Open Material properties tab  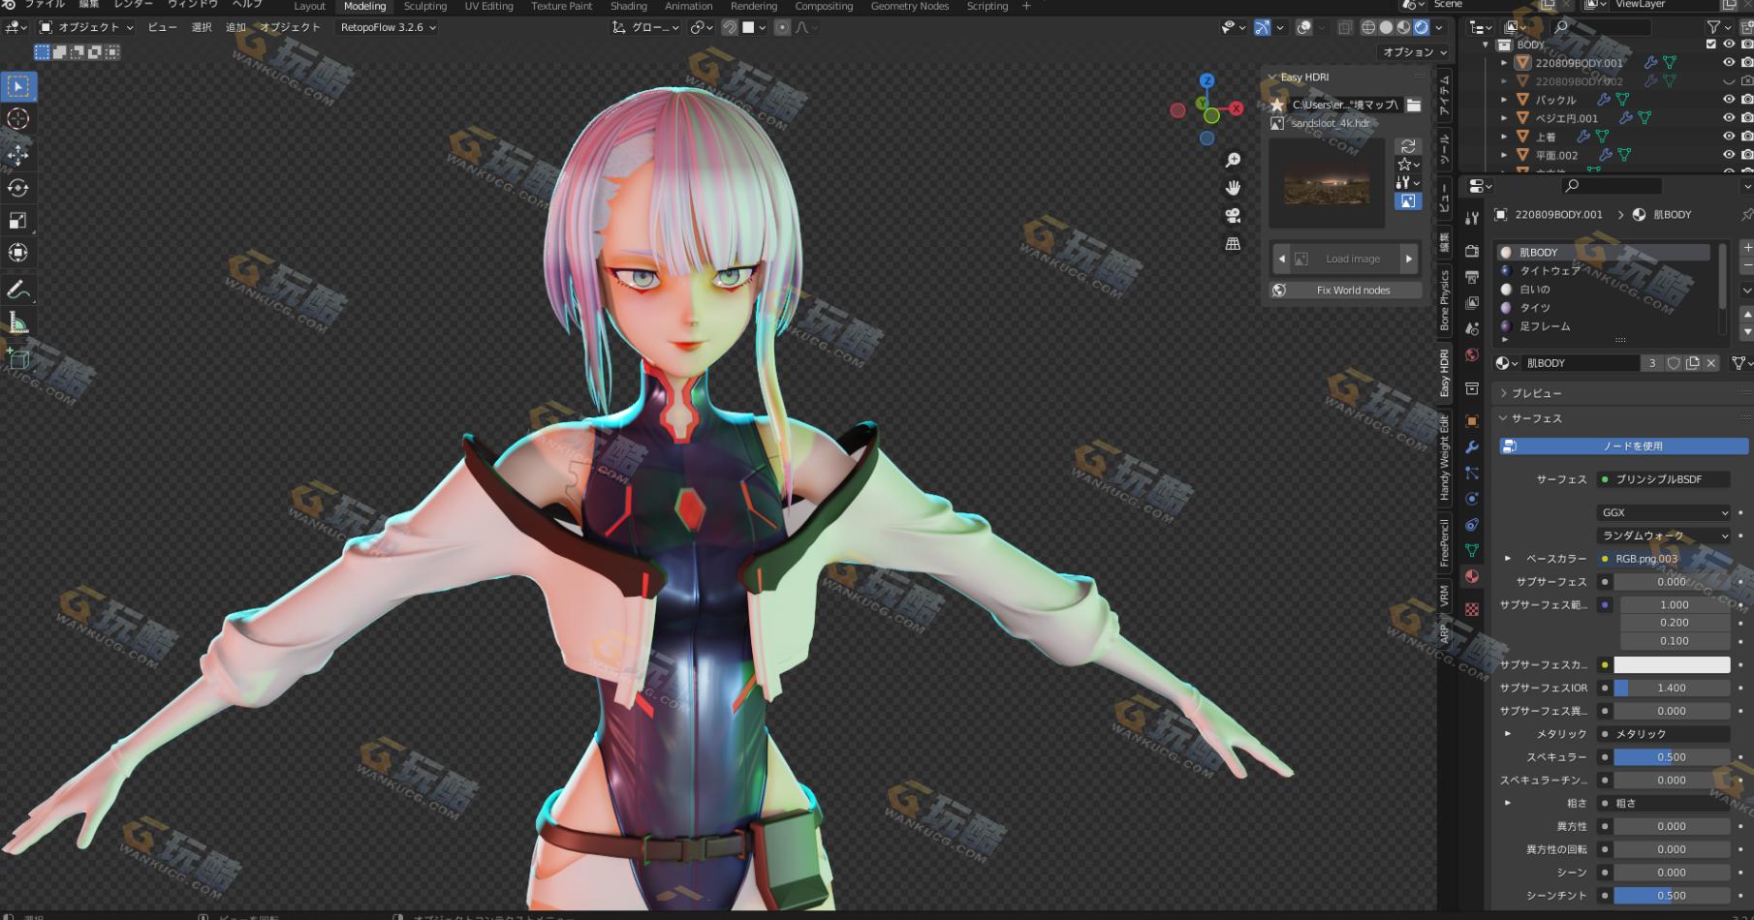point(1472,576)
